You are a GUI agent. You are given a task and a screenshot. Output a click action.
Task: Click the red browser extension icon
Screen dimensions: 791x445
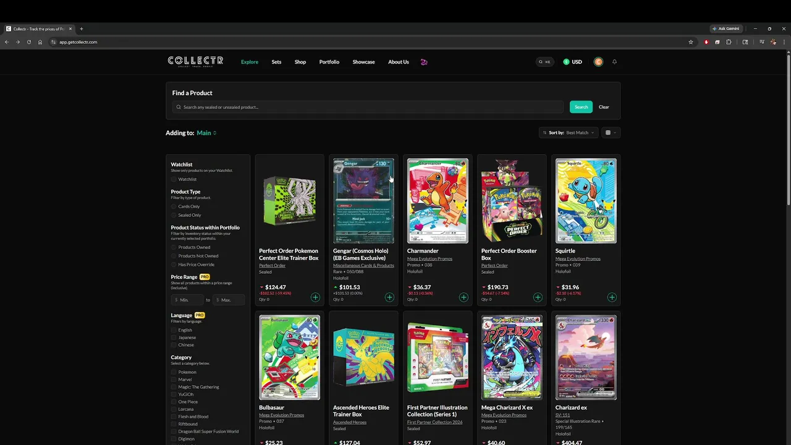coord(706,42)
